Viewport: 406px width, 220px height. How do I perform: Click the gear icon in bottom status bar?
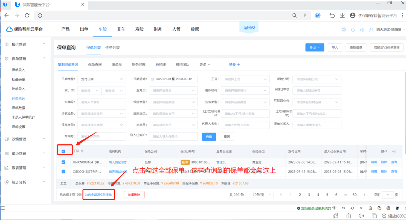388,208
